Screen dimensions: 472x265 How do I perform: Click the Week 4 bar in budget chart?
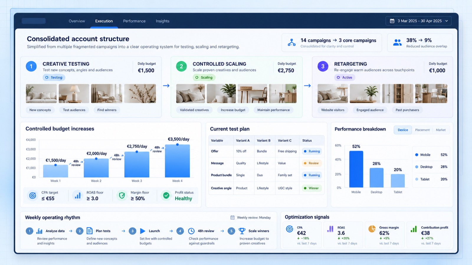click(177, 161)
